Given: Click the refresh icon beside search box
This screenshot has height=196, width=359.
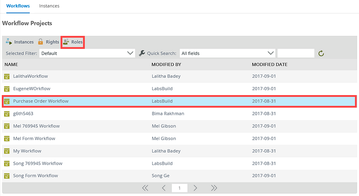Looking at the screenshot, I should point(321,53).
